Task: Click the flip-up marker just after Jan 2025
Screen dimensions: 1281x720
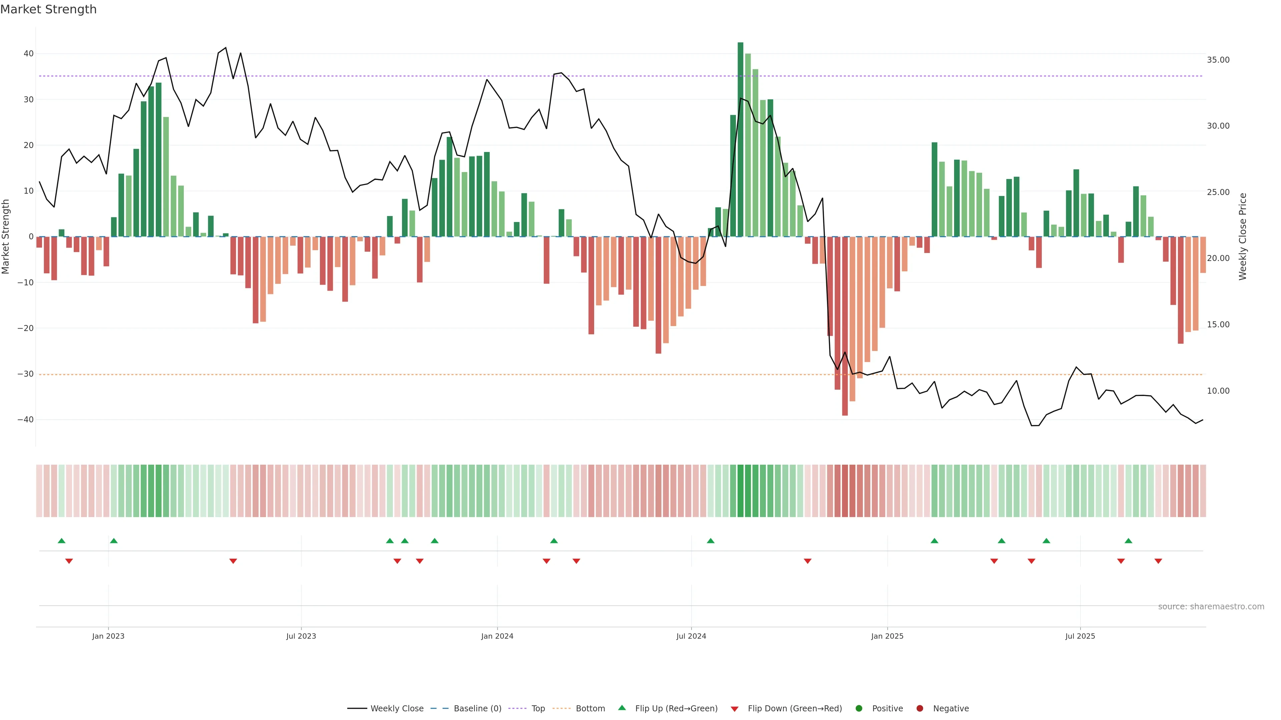Action: 934,541
